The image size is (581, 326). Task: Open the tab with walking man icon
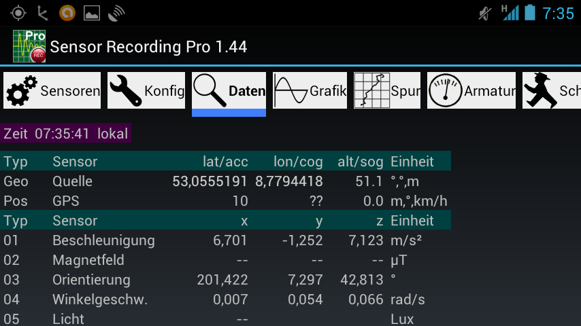(552, 90)
